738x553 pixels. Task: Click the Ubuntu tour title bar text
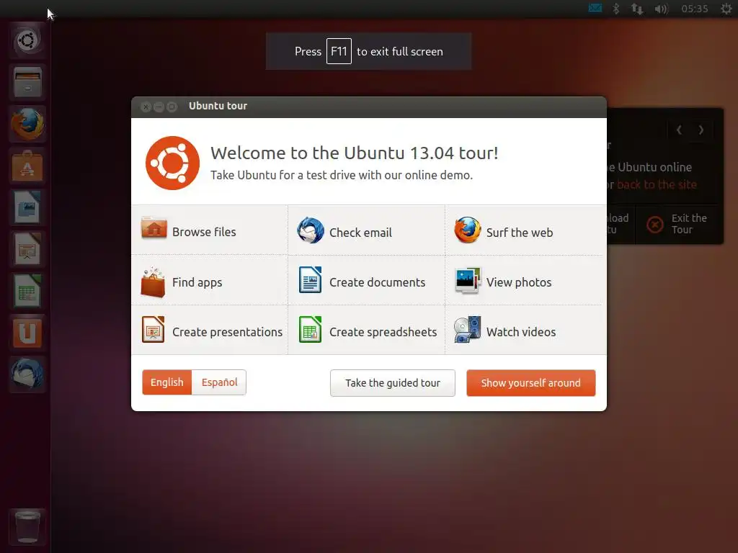(218, 106)
